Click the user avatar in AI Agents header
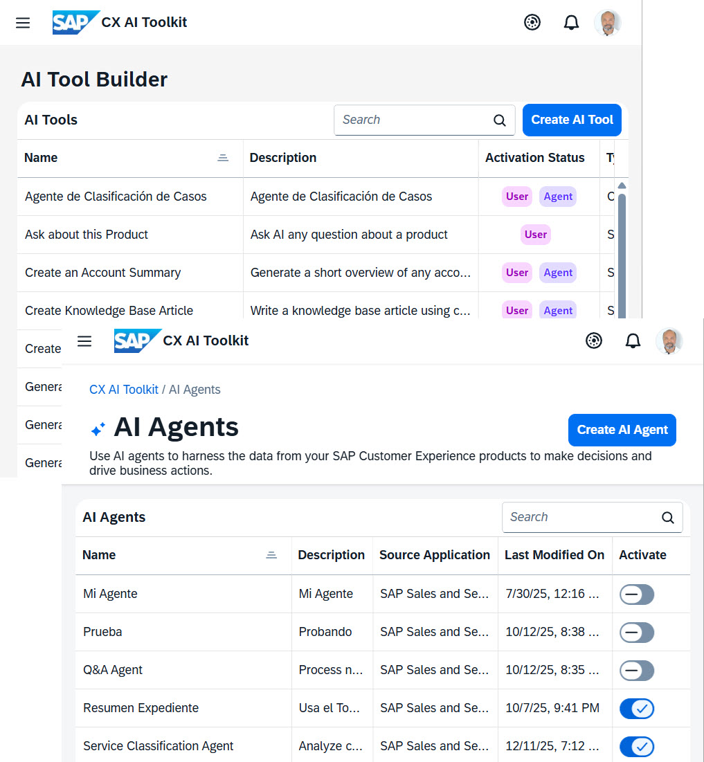The height and width of the screenshot is (762, 704). pos(669,341)
